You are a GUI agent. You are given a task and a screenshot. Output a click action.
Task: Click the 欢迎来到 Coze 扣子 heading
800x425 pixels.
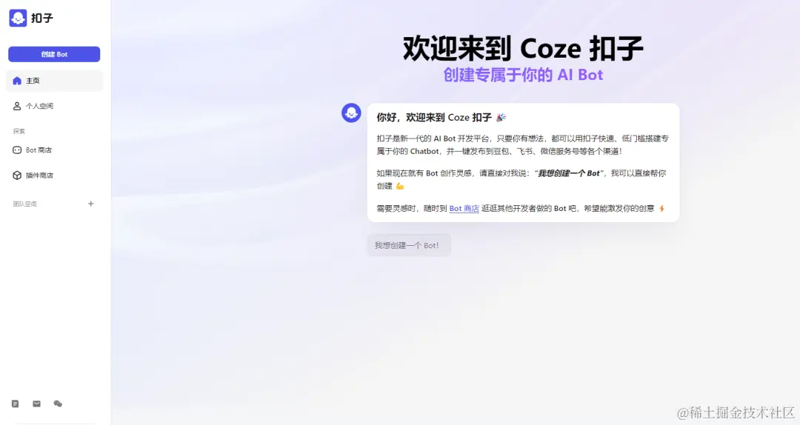(523, 48)
